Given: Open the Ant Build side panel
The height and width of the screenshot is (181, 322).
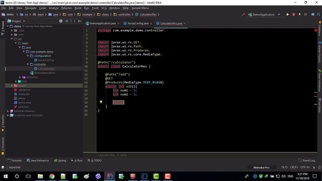Looking at the screenshot, I should pyautogui.click(x=320, y=106).
